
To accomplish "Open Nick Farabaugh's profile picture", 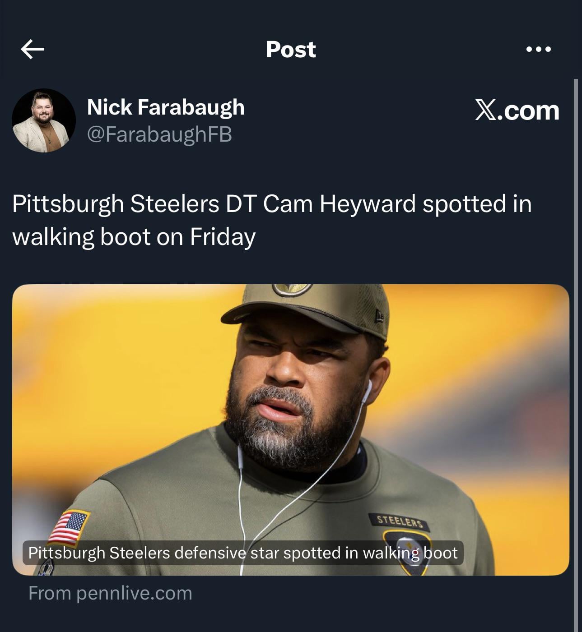I will (44, 120).
